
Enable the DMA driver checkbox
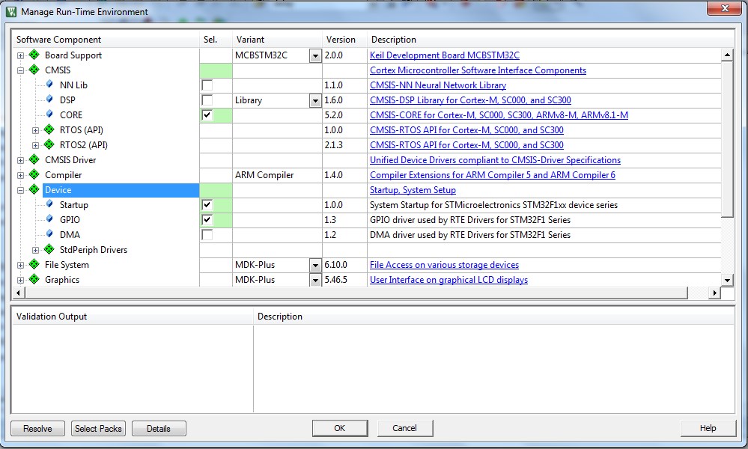207,235
